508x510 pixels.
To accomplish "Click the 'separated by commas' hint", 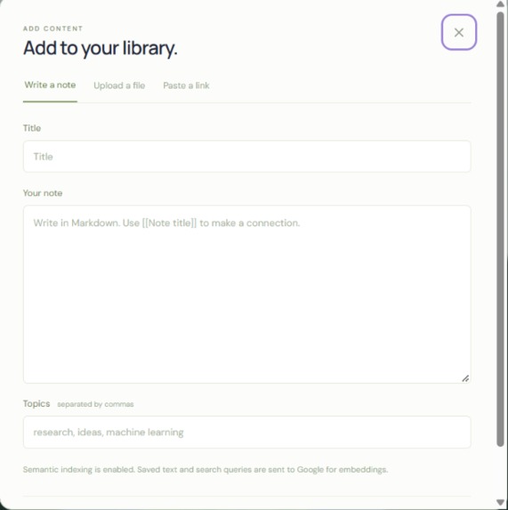I will 95,404.
